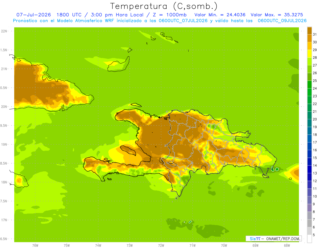Click the "69W" longitude axis label
The width and height of the screenshot is (322, 249).
pyautogui.click(x=255, y=245)
